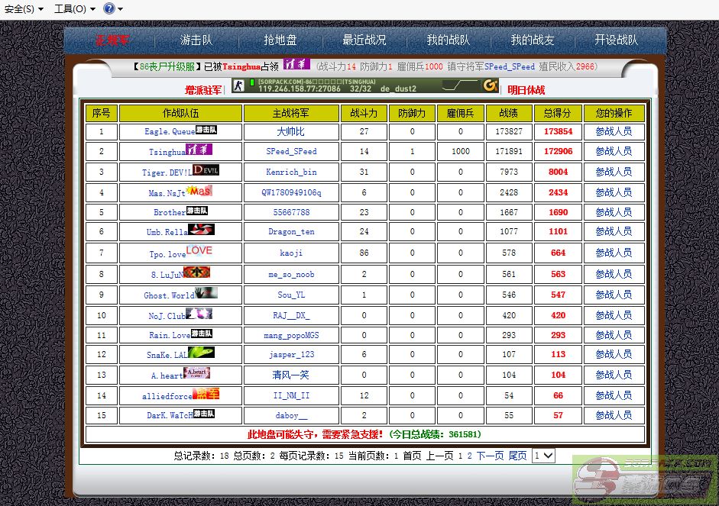Click the Ghost.World hand emblem
Image resolution: width=719 pixels, height=506 pixels.
coord(206,293)
